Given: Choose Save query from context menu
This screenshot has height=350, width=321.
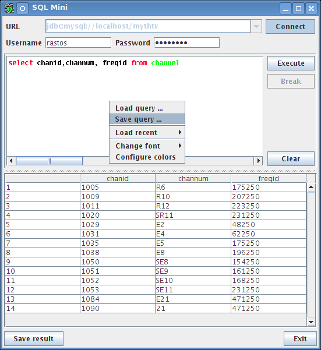Looking at the screenshot, I should 147,119.
